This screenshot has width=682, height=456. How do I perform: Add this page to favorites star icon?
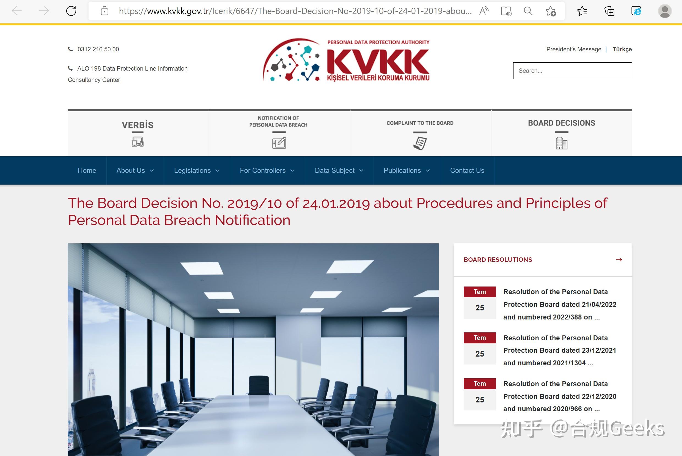(550, 11)
